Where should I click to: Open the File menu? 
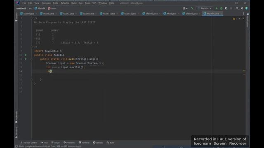pyautogui.click(x=24, y=3)
